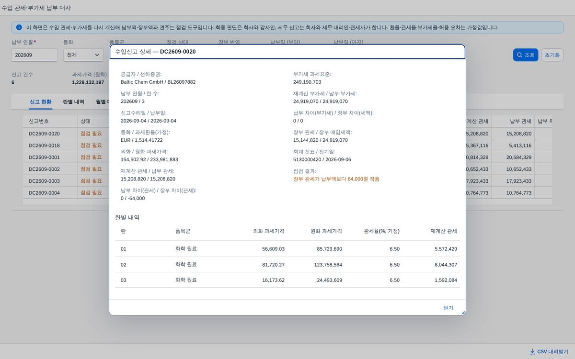
Task: Click 점검 필요 status of DC2609-0003
Action: click(x=91, y=181)
